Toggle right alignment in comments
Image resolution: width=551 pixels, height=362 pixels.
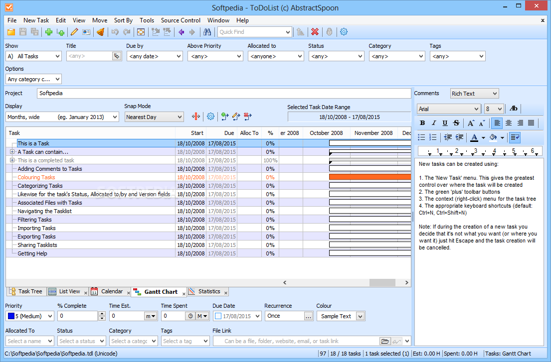click(x=520, y=123)
